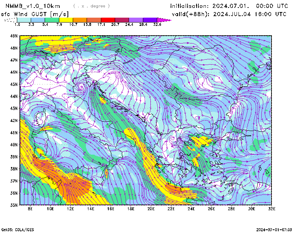Select the violet swatch before 32.6

[x=150, y=20]
